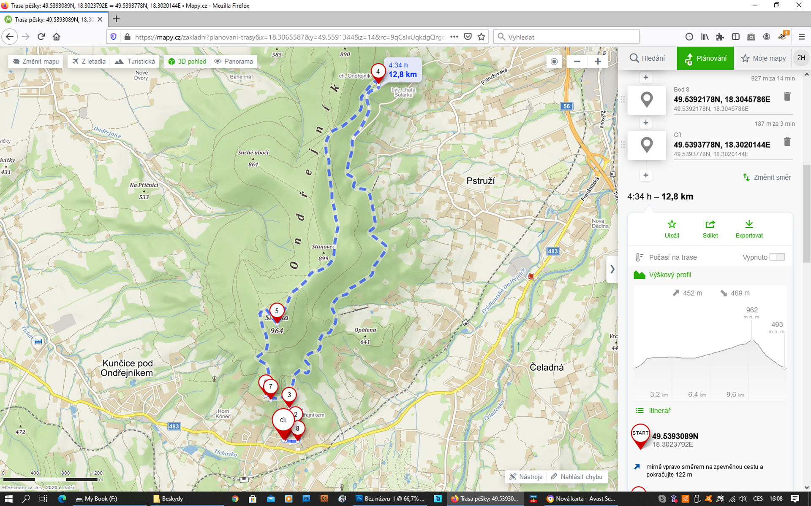The width and height of the screenshot is (811, 506).
Task: Open the Hledání tab
Action: pyautogui.click(x=647, y=58)
